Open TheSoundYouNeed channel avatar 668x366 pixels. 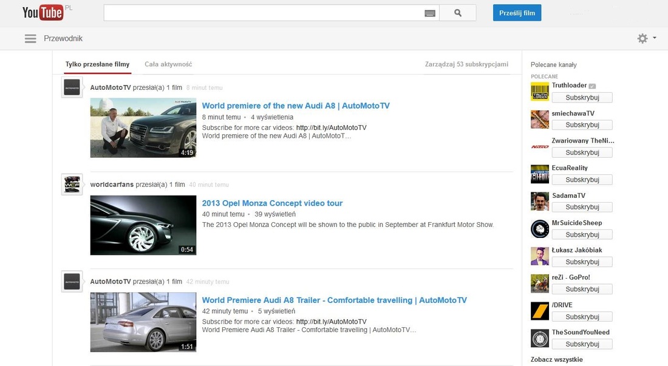tap(540, 338)
